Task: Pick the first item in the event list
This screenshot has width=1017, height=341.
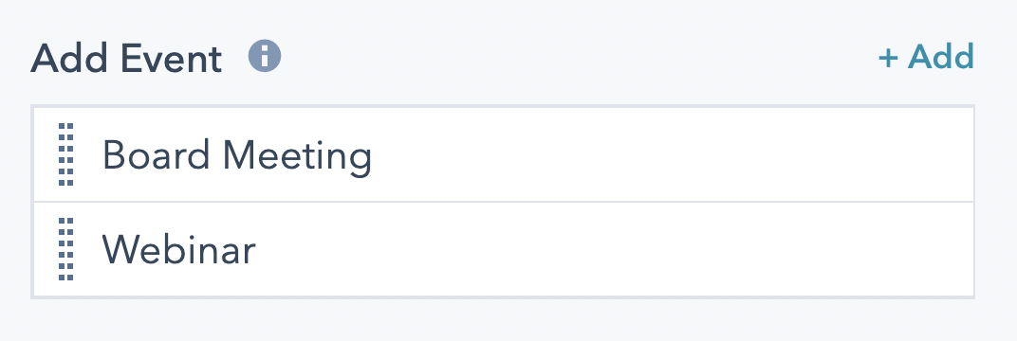Action: pyautogui.click(x=504, y=154)
